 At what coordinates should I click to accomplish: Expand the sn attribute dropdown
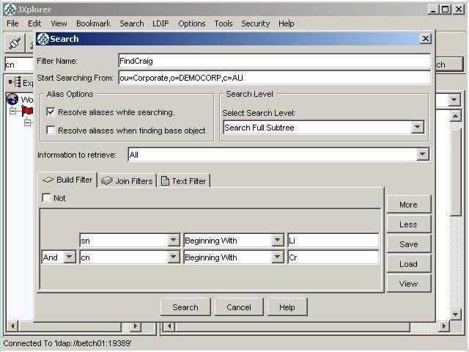(174, 240)
